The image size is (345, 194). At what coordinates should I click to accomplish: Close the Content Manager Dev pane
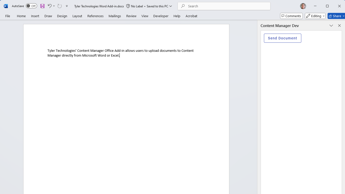tap(339, 26)
